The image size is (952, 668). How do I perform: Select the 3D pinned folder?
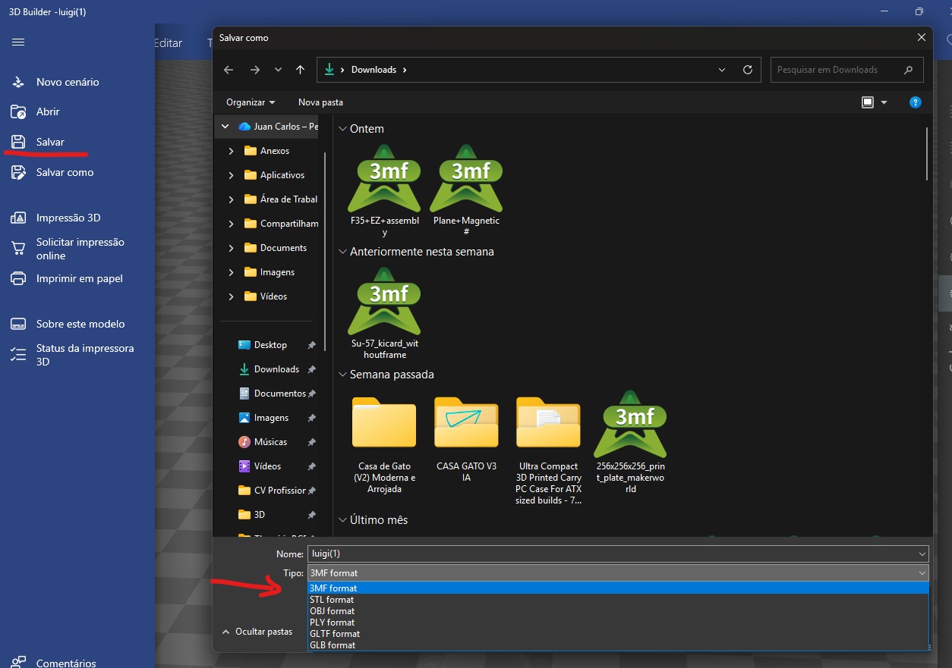260,515
